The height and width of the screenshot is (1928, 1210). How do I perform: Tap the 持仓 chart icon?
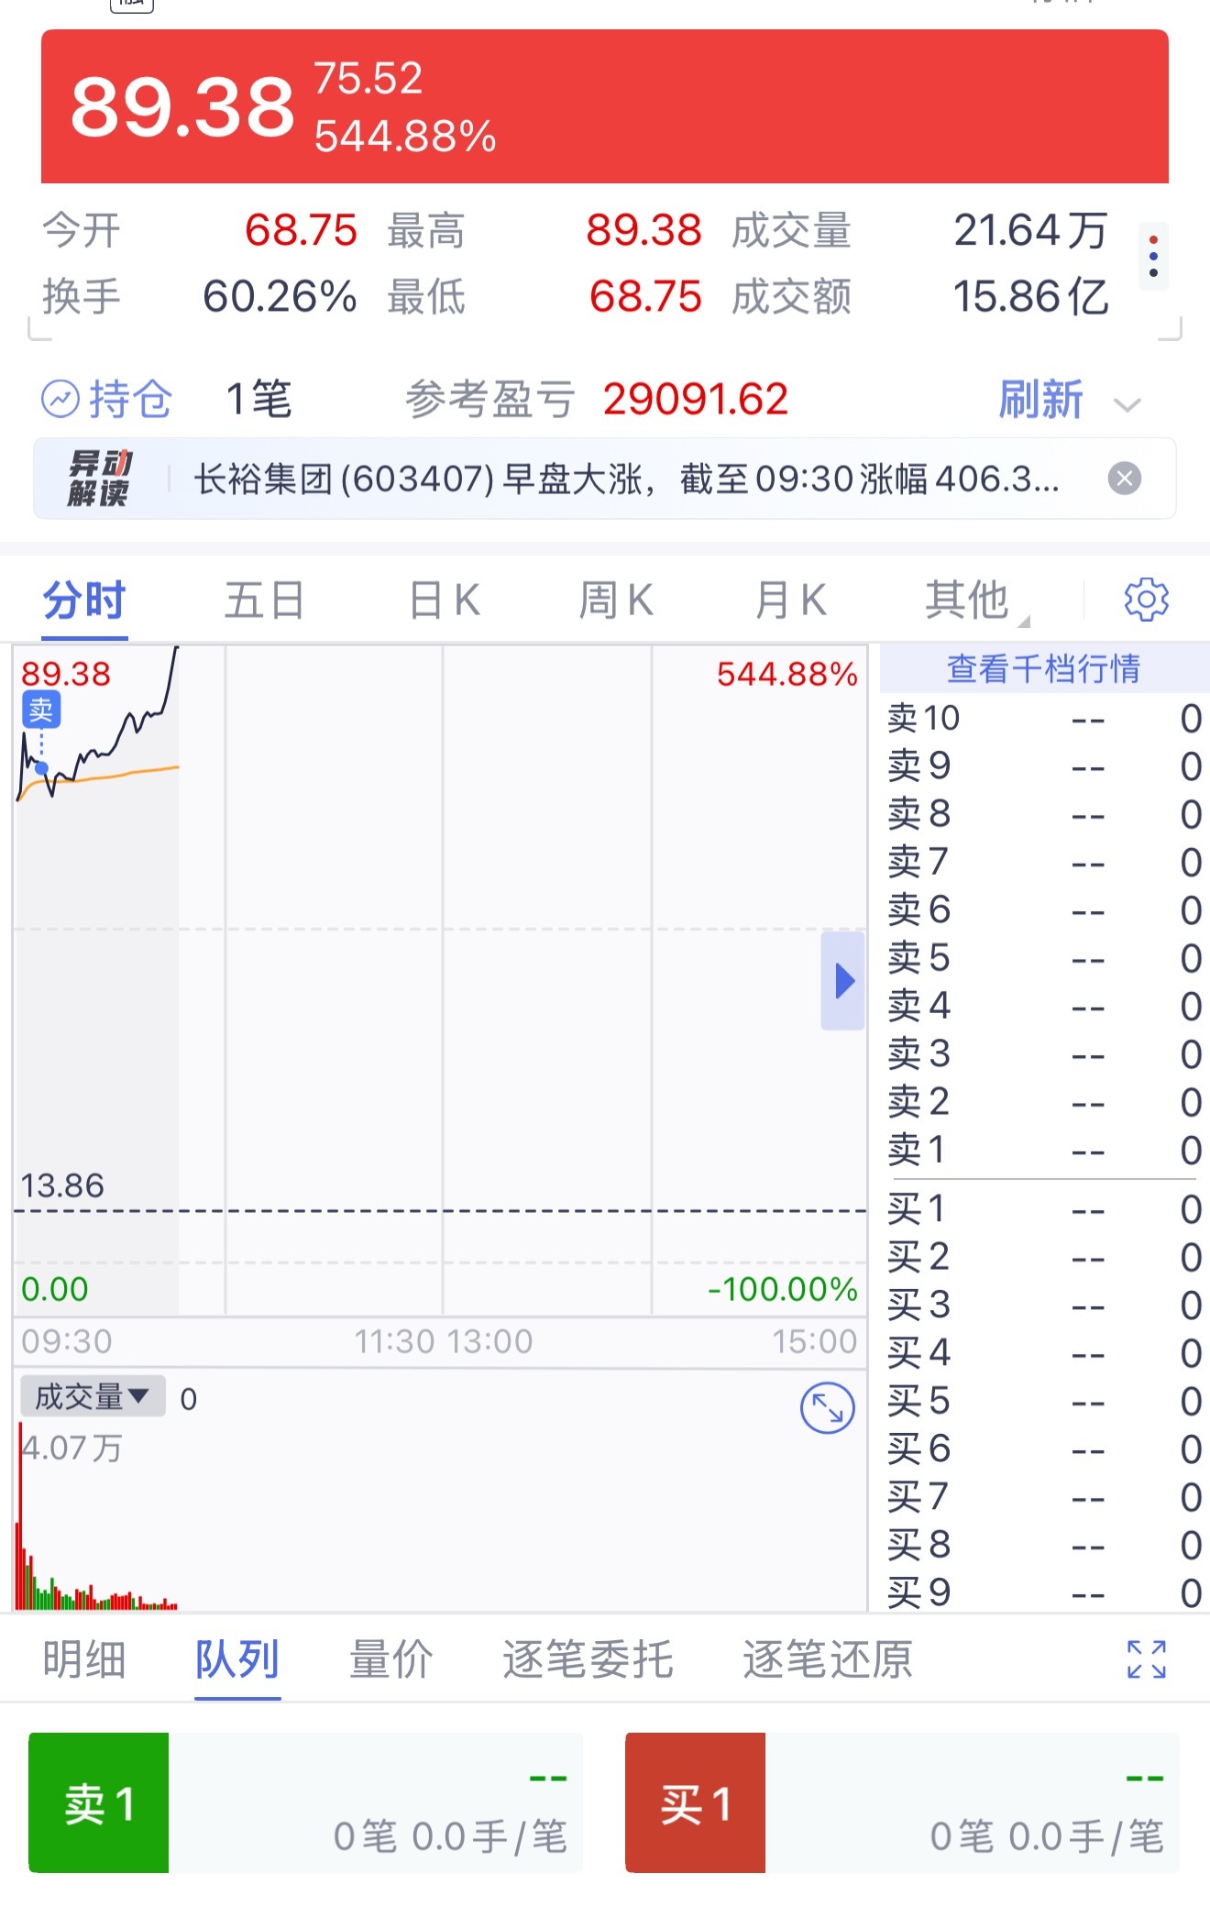60,399
